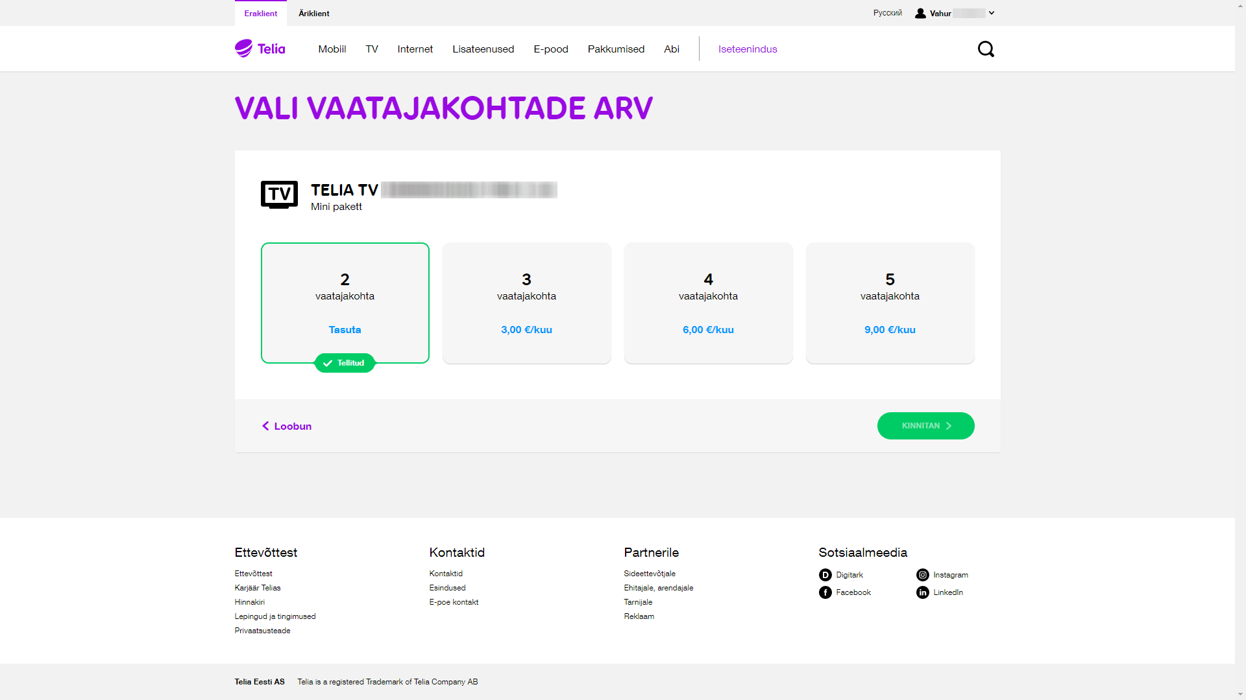Switch to the Eraklient tab
Image resolution: width=1246 pixels, height=700 pixels.
pos(261,13)
